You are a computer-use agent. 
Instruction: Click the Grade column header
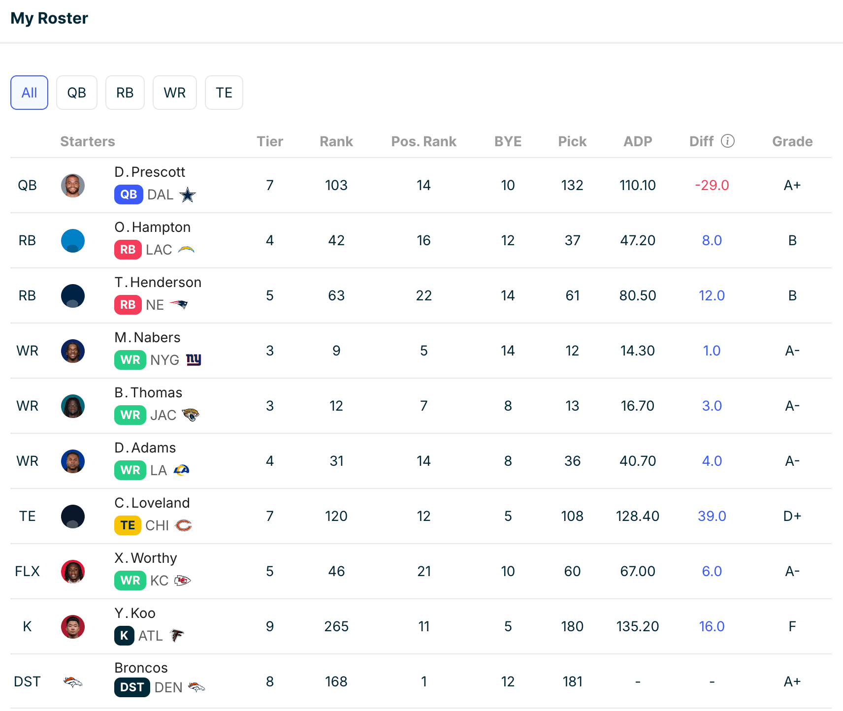792,141
